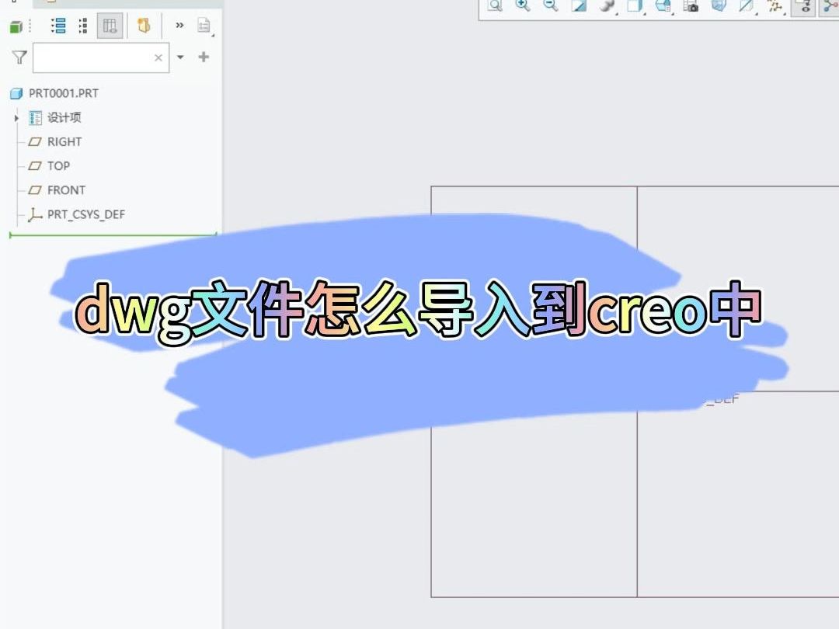
Task: Clear the search box with the X button
Action: tap(158, 57)
